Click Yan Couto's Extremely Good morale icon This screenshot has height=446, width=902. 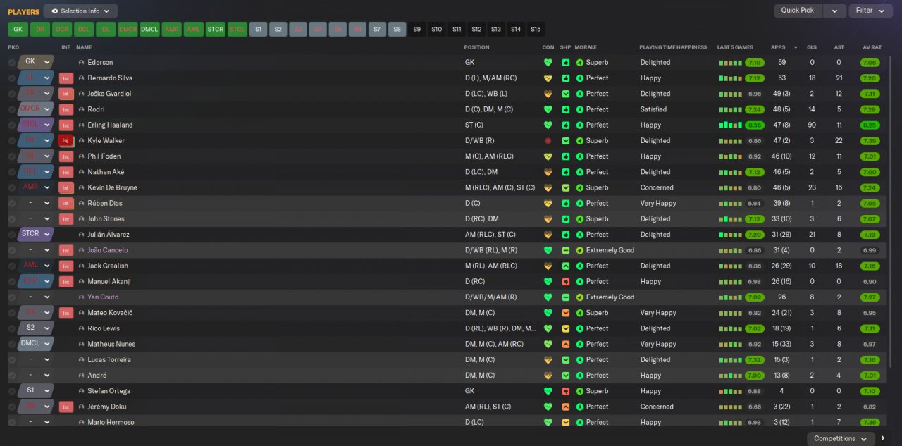(580, 297)
